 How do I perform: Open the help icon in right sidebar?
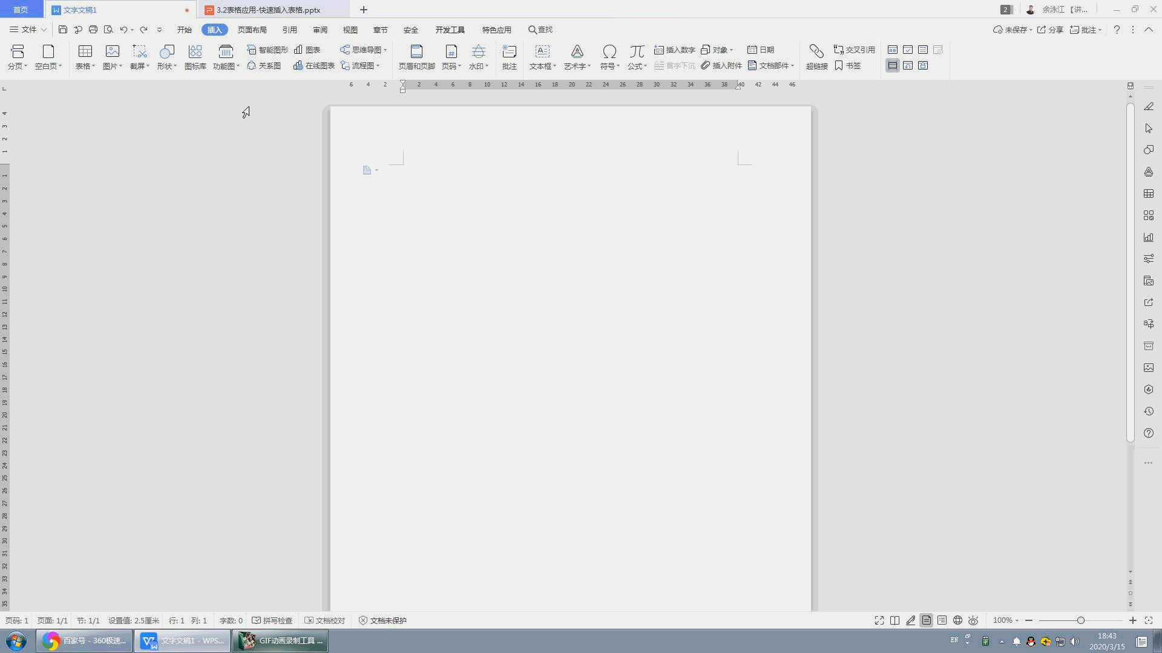pyautogui.click(x=1148, y=433)
